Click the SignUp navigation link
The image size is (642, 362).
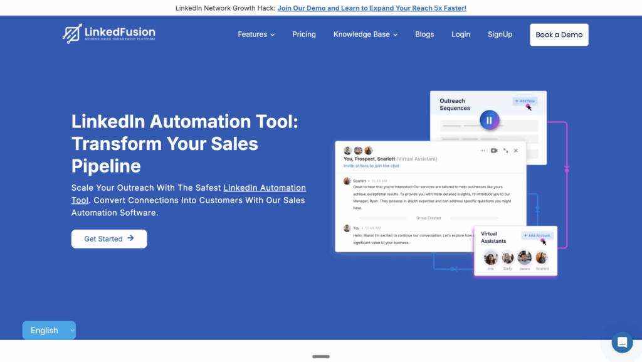[500, 35]
